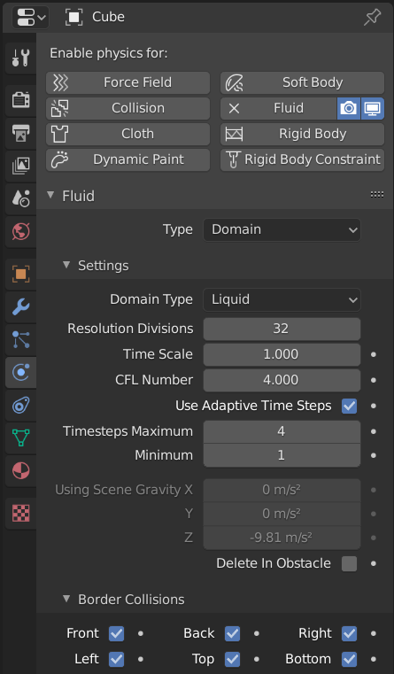Open the Object Data mesh tab
Screen dimensions: 394x674
click(x=20, y=438)
